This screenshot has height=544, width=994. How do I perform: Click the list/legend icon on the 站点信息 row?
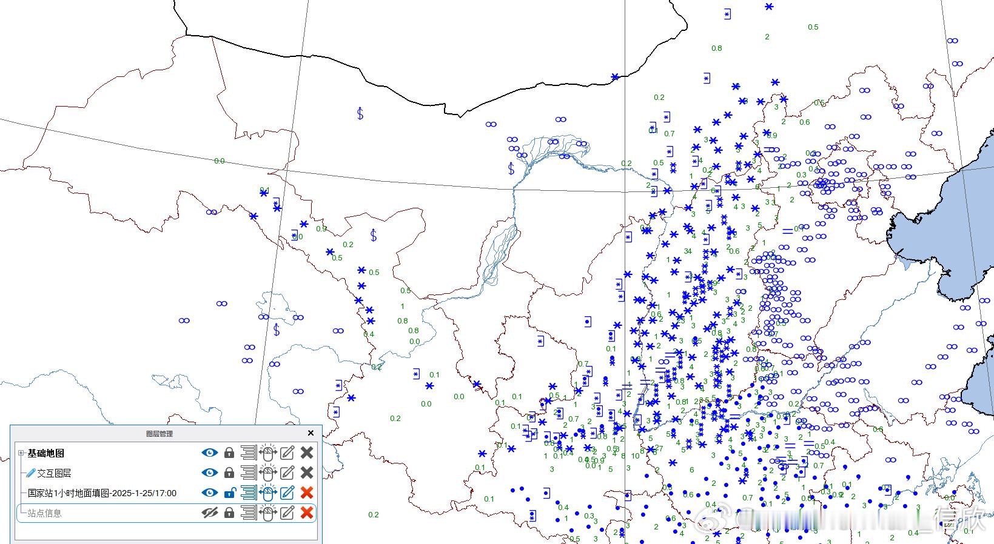[x=249, y=512]
